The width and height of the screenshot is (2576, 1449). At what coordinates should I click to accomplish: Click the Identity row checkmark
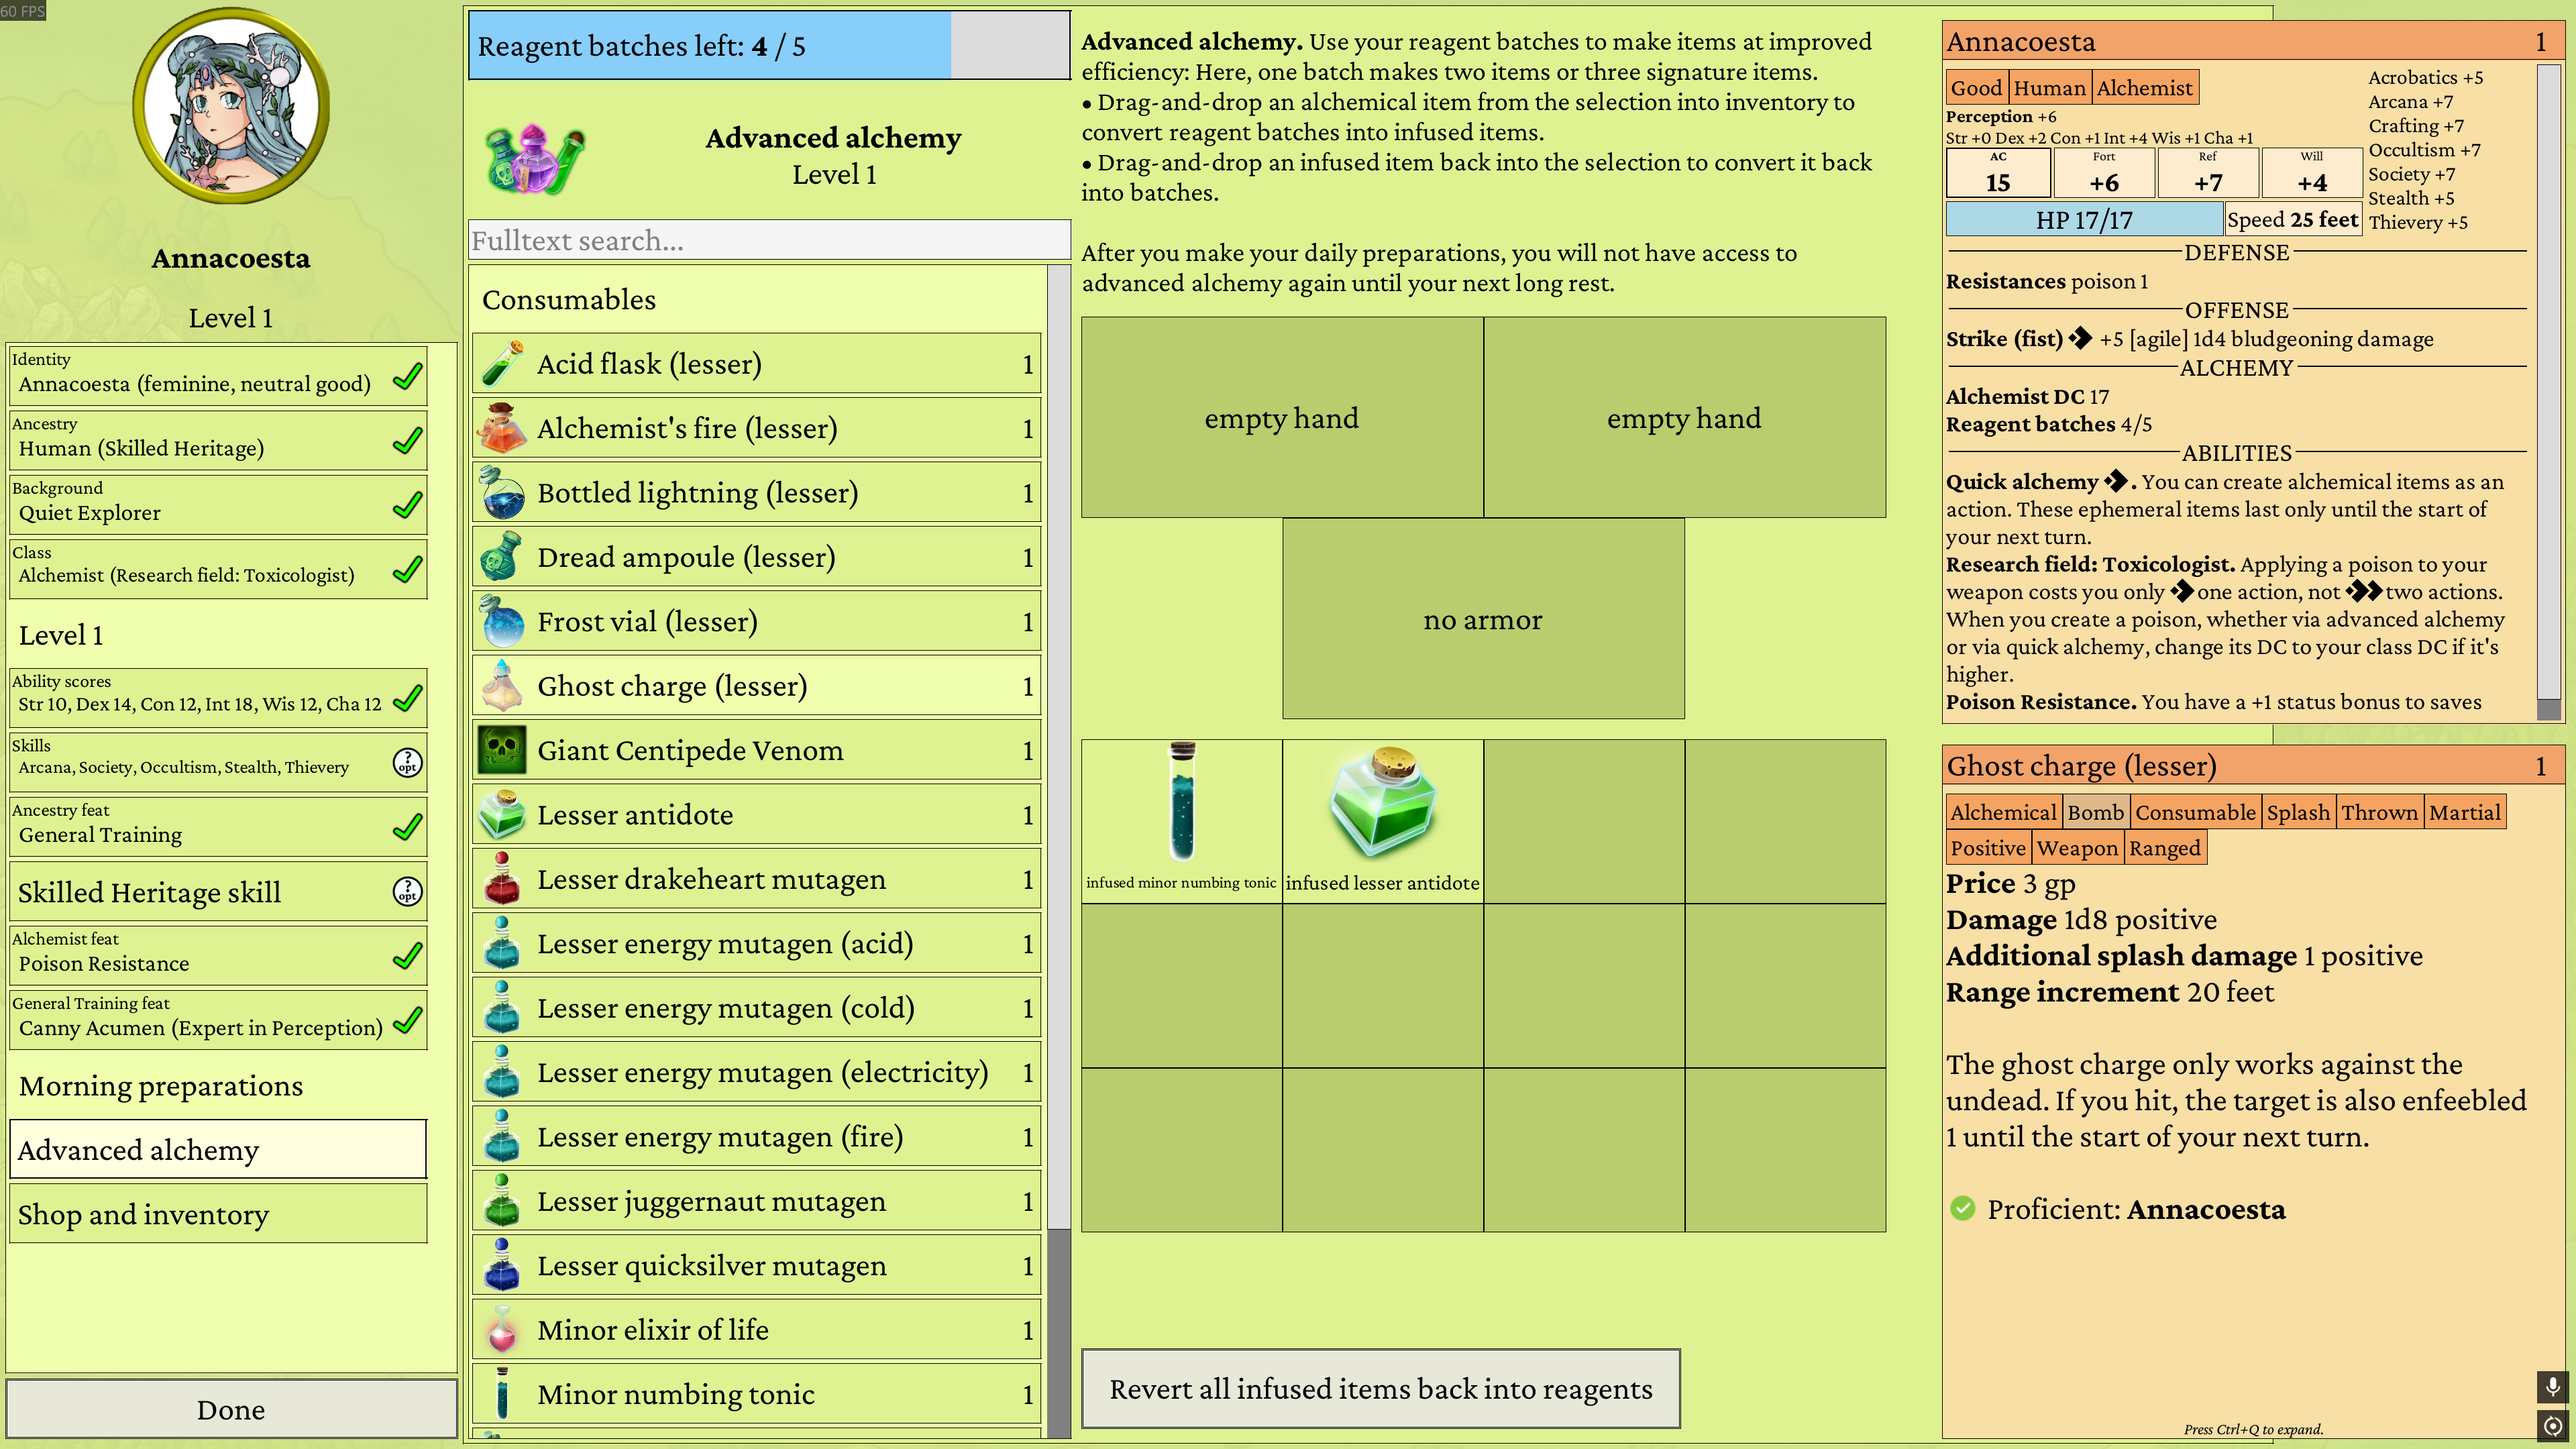click(407, 377)
